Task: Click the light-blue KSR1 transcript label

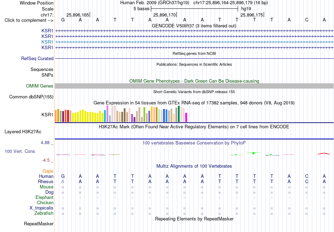Action: (47, 42)
